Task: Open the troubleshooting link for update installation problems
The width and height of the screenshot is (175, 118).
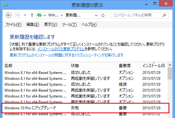Action: tap(67, 55)
